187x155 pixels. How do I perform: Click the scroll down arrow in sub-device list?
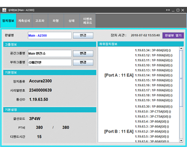[181, 140]
